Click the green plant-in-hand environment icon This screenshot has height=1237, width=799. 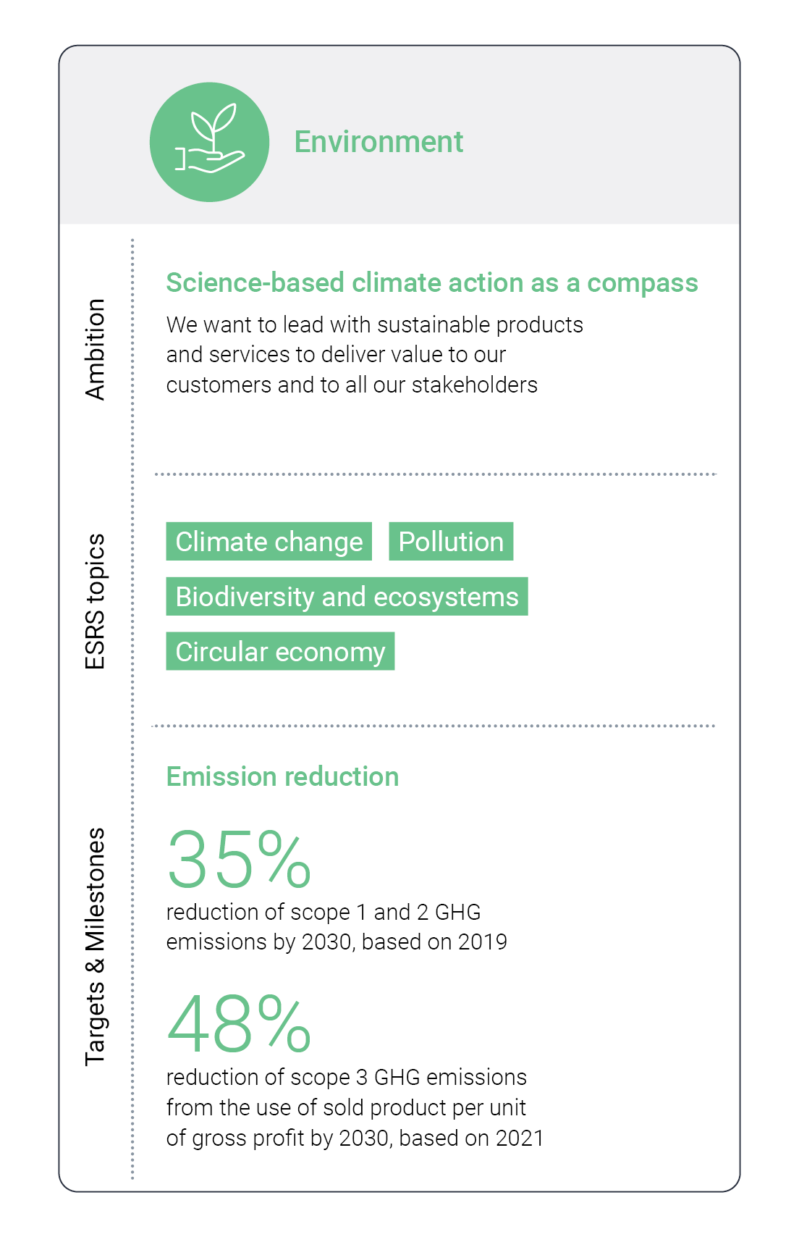point(209,142)
